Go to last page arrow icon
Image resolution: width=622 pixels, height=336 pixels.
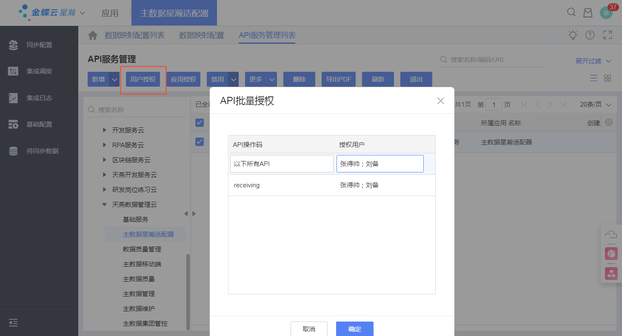coord(563,104)
